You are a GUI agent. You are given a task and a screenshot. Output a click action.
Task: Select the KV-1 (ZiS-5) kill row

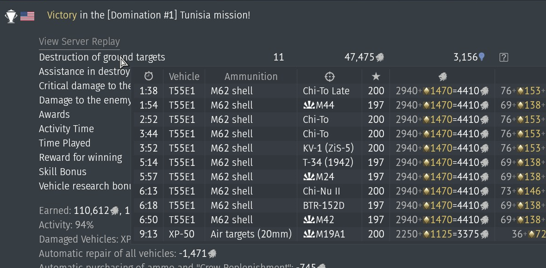click(x=339, y=148)
